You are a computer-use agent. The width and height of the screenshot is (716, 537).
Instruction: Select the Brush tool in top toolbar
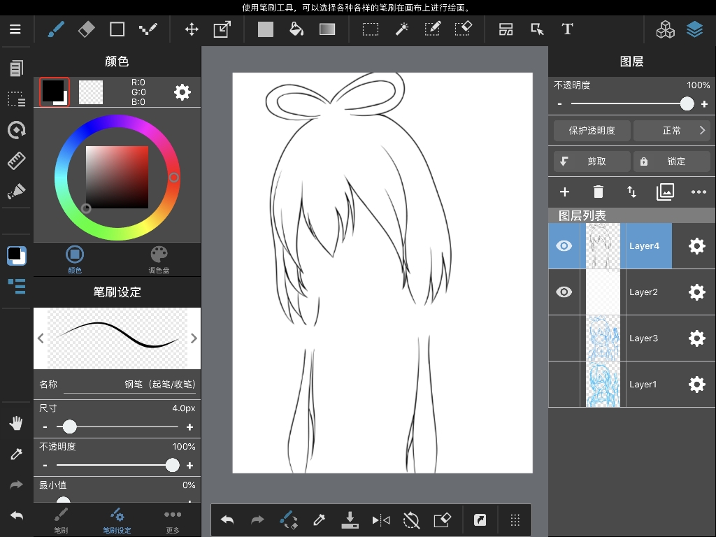click(56, 29)
